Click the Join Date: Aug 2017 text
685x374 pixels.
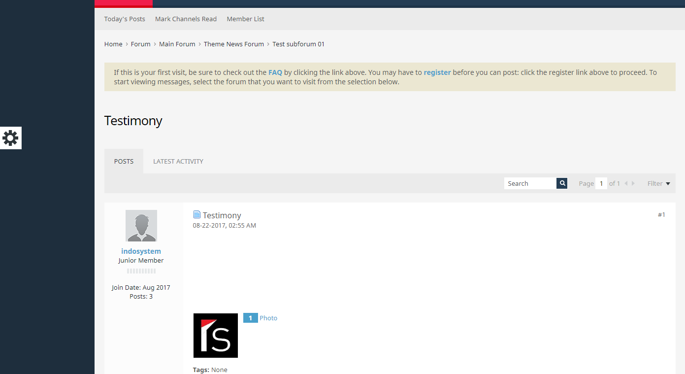141,288
